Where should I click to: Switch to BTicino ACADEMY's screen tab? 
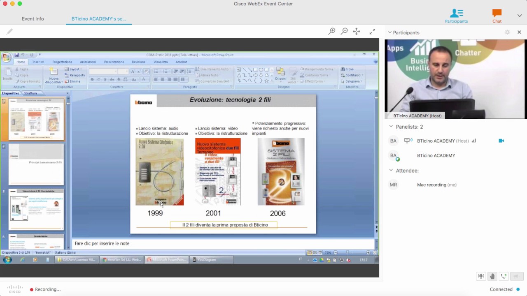(x=99, y=19)
